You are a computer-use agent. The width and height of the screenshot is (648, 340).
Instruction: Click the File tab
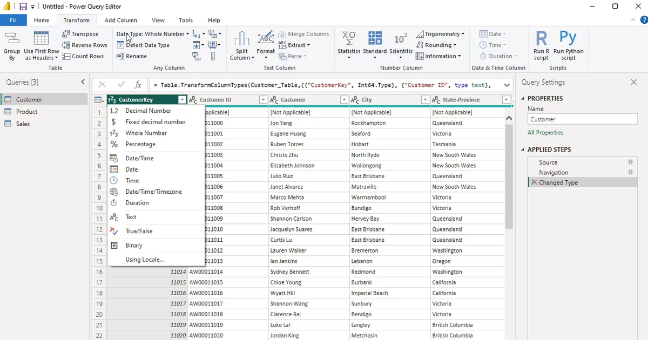[12, 21]
